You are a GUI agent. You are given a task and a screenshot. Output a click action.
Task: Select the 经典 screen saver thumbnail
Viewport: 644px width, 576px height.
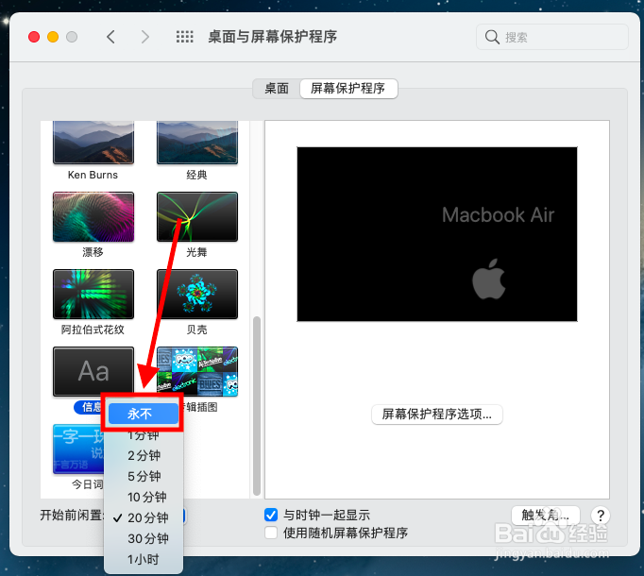pyautogui.click(x=197, y=143)
